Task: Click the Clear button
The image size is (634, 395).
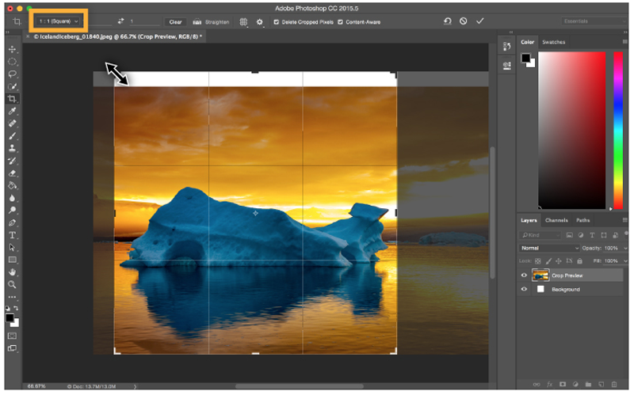Action: coord(175,22)
